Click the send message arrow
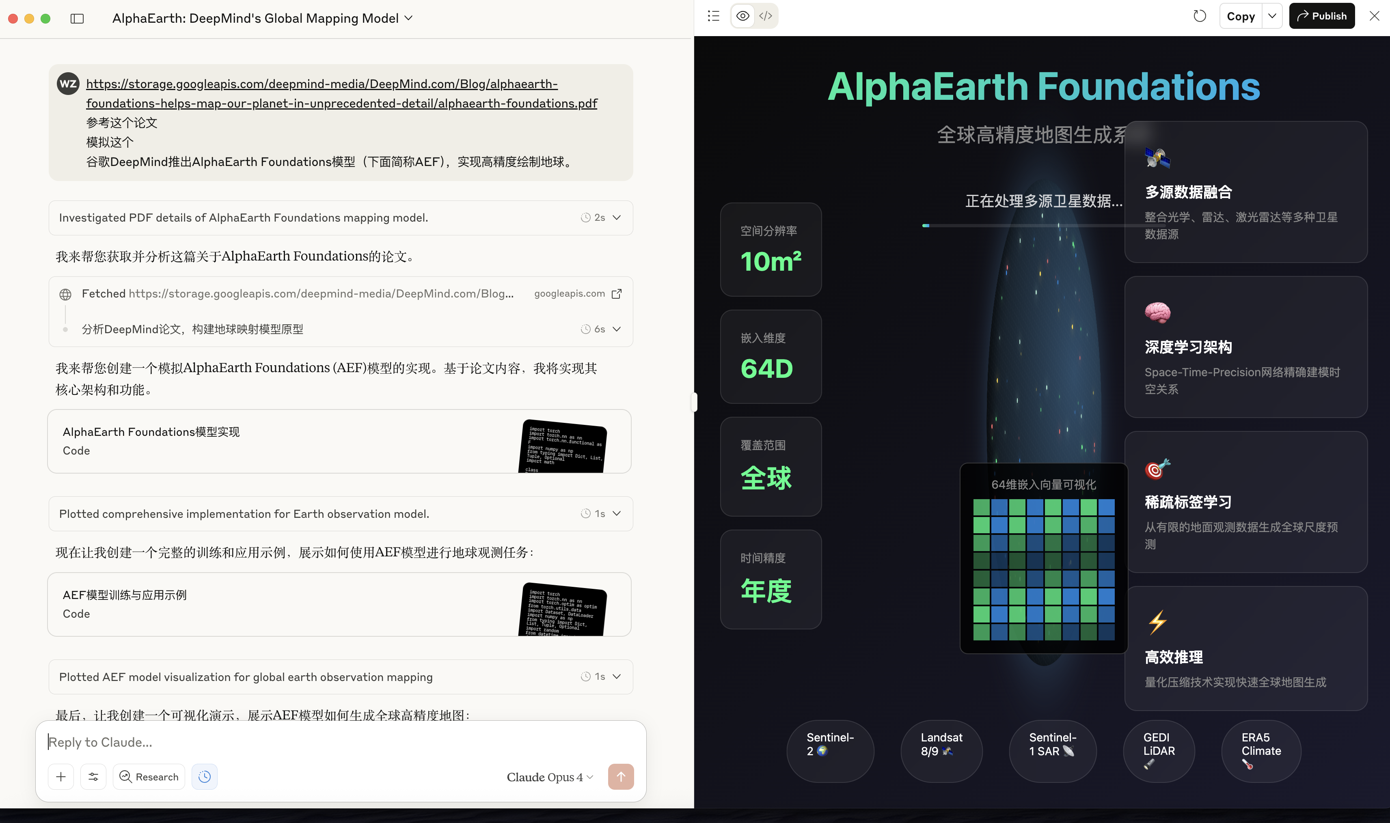Screen dimensions: 1390x823 tap(621, 776)
